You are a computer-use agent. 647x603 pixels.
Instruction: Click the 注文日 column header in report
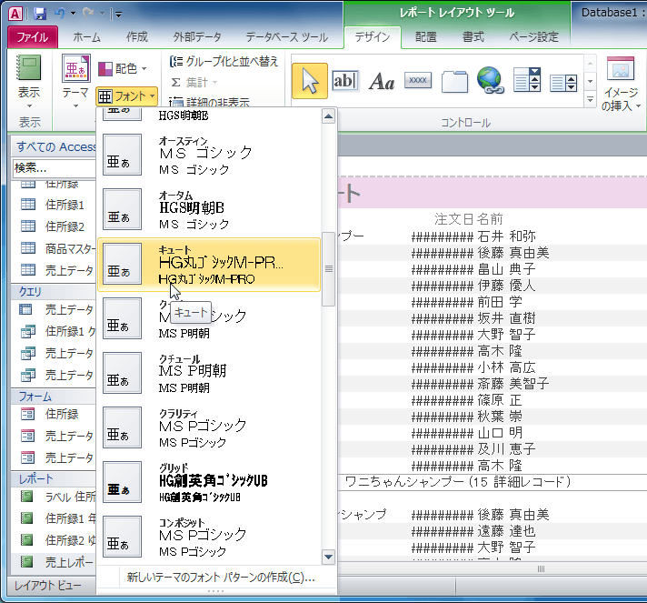pos(454,219)
